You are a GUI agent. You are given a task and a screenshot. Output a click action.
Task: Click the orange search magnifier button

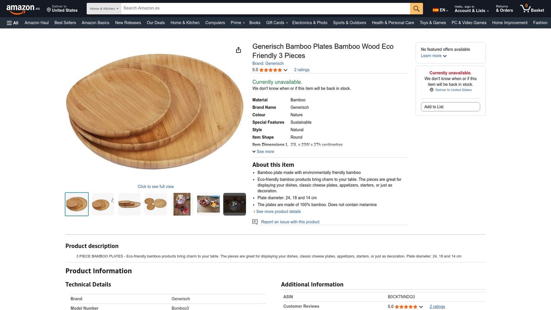point(416,9)
